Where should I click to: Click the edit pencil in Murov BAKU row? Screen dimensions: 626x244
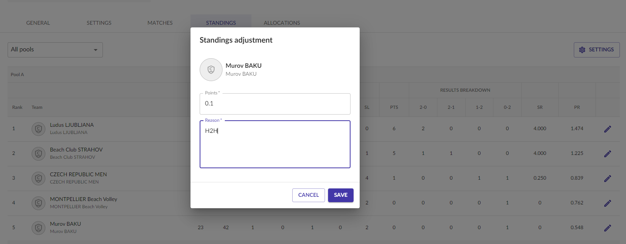point(608,228)
